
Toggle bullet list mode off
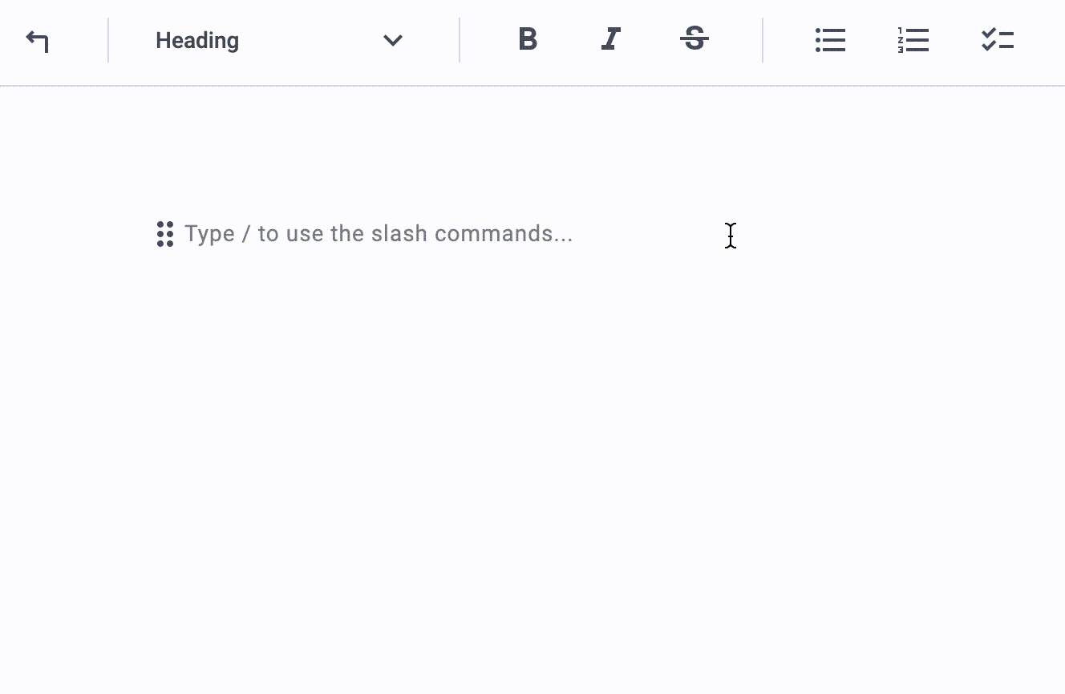(830, 40)
